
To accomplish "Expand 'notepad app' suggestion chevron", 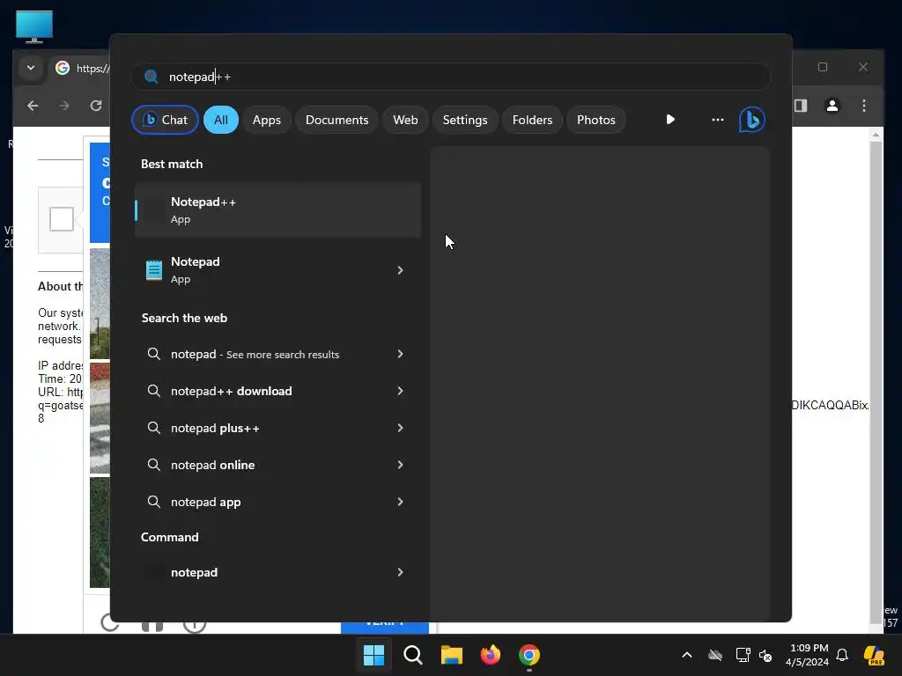I will 401,502.
